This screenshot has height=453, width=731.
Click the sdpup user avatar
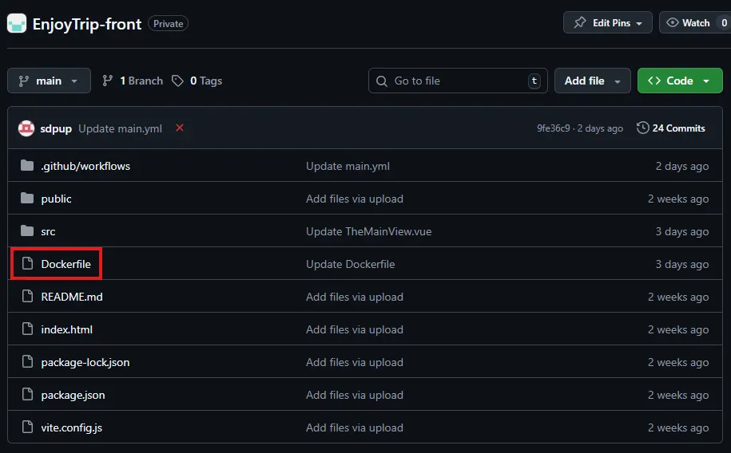tap(26, 128)
